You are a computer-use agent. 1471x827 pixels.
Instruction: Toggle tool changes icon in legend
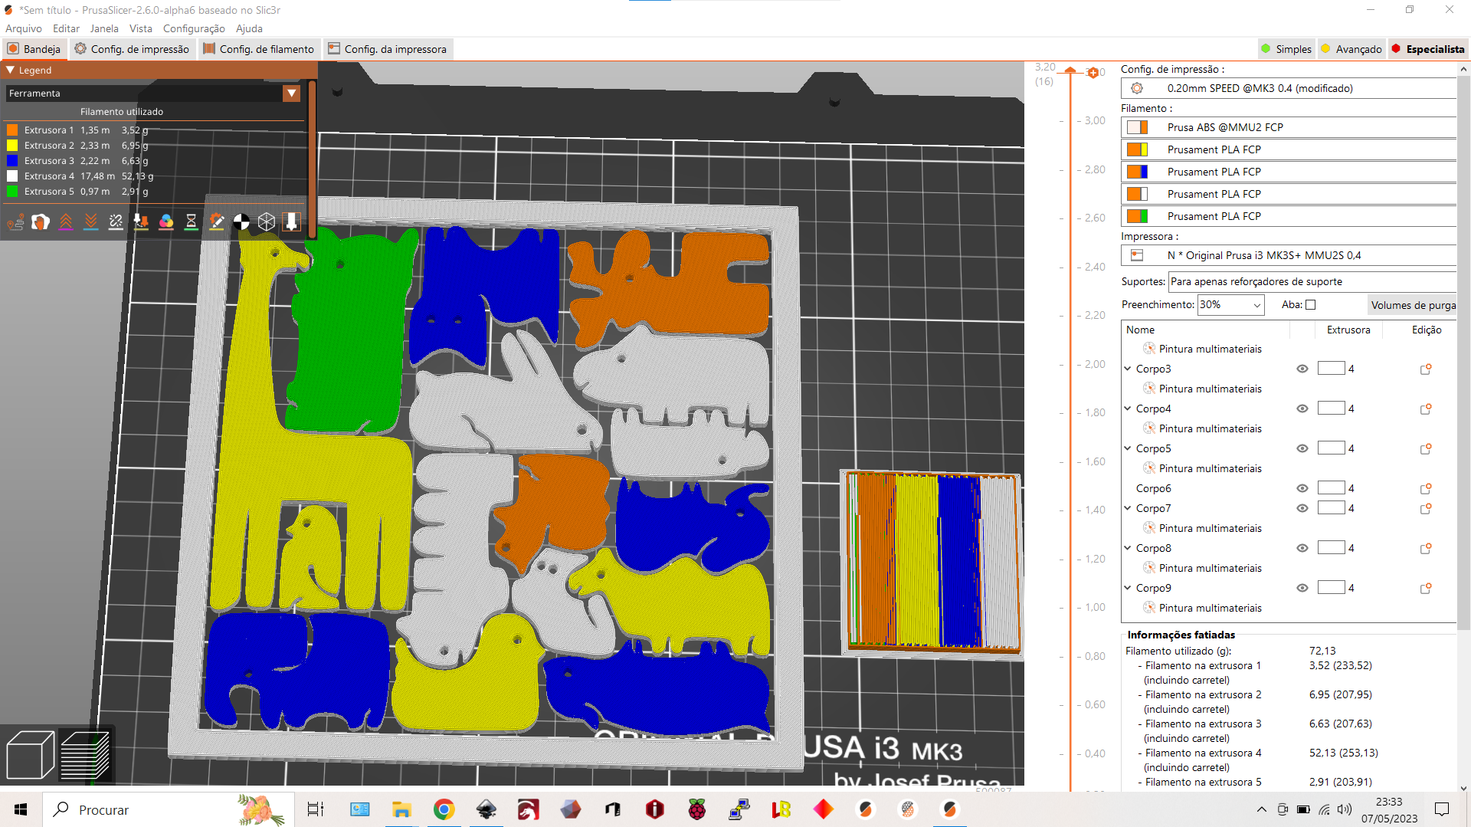(141, 222)
